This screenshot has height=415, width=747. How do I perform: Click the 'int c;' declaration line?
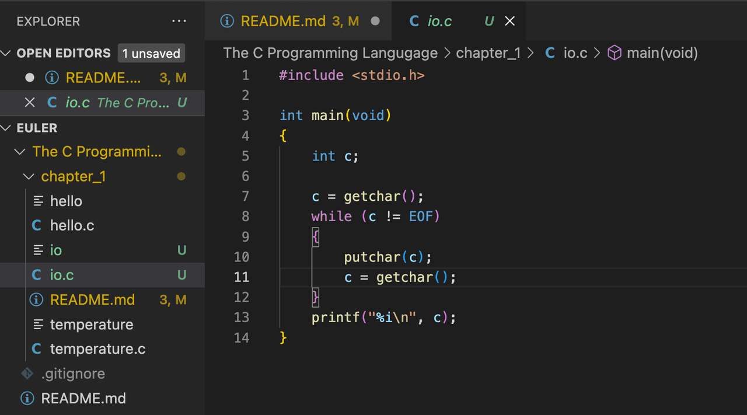(x=335, y=156)
